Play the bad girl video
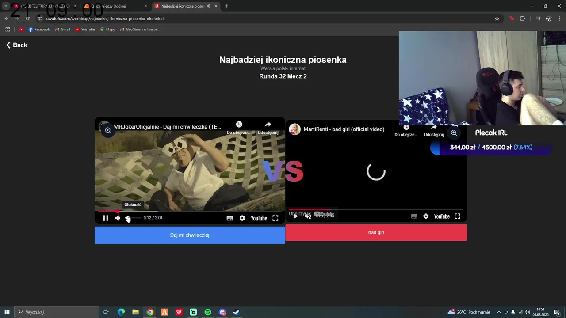The image size is (566, 318). pos(295,216)
